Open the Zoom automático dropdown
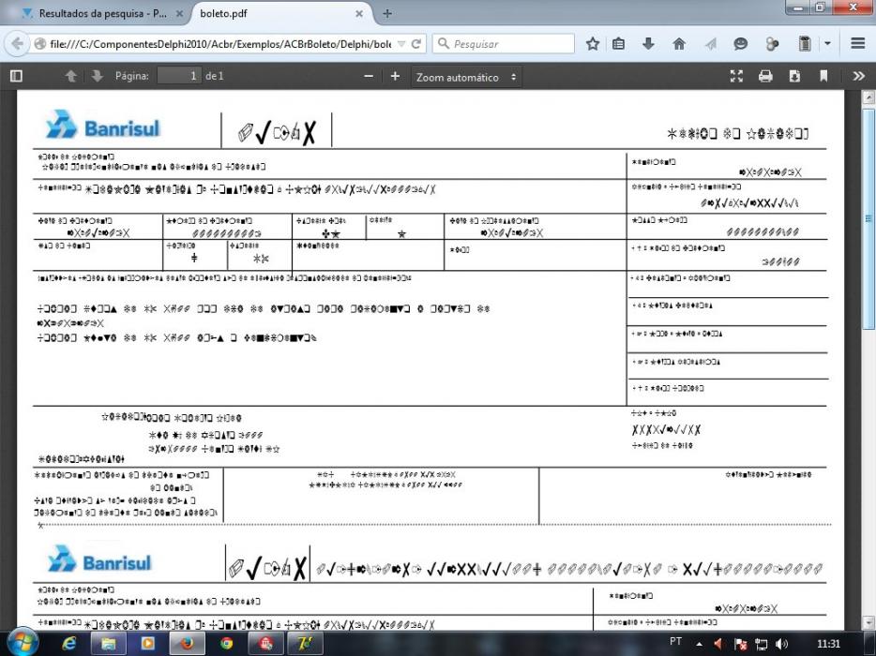 click(466, 77)
